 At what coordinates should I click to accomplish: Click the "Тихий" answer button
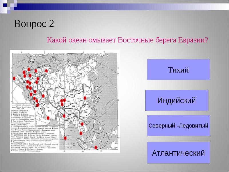[178, 70]
